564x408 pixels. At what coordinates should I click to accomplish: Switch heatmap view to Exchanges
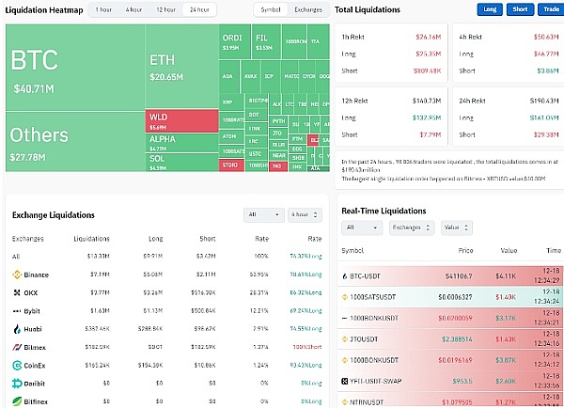point(307,9)
